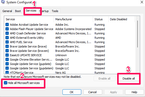Select the AMD FUEL Service name

21,42
